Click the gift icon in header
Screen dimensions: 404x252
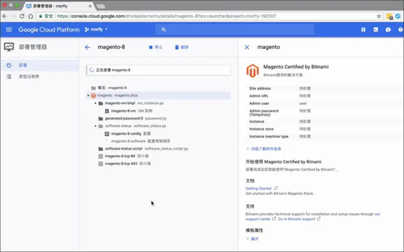click(363, 30)
